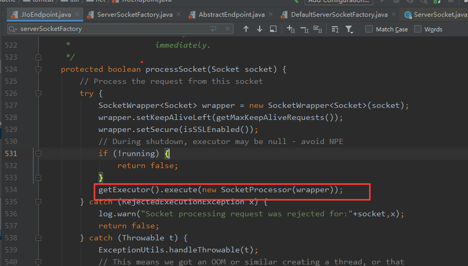The image size is (468, 266).
Task: Click the closing brace on line 533
Action: tap(101, 178)
